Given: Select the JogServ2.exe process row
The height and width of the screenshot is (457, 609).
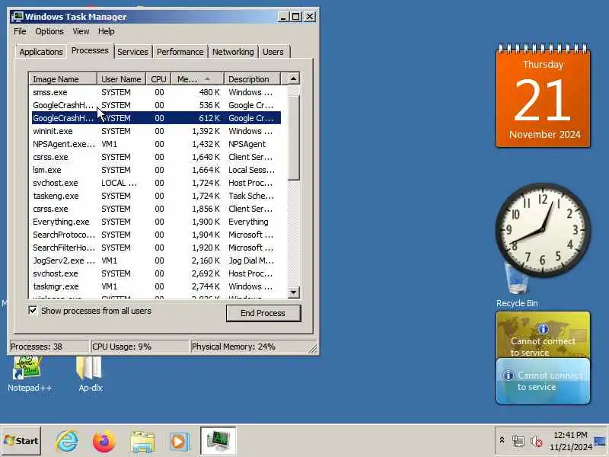Looking at the screenshot, I should click(156, 260).
